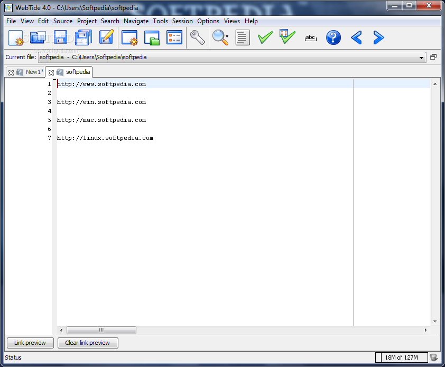The height and width of the screenshot is (367, 445).
Task: Open the Help menu
Action: (x=251, y=21)
